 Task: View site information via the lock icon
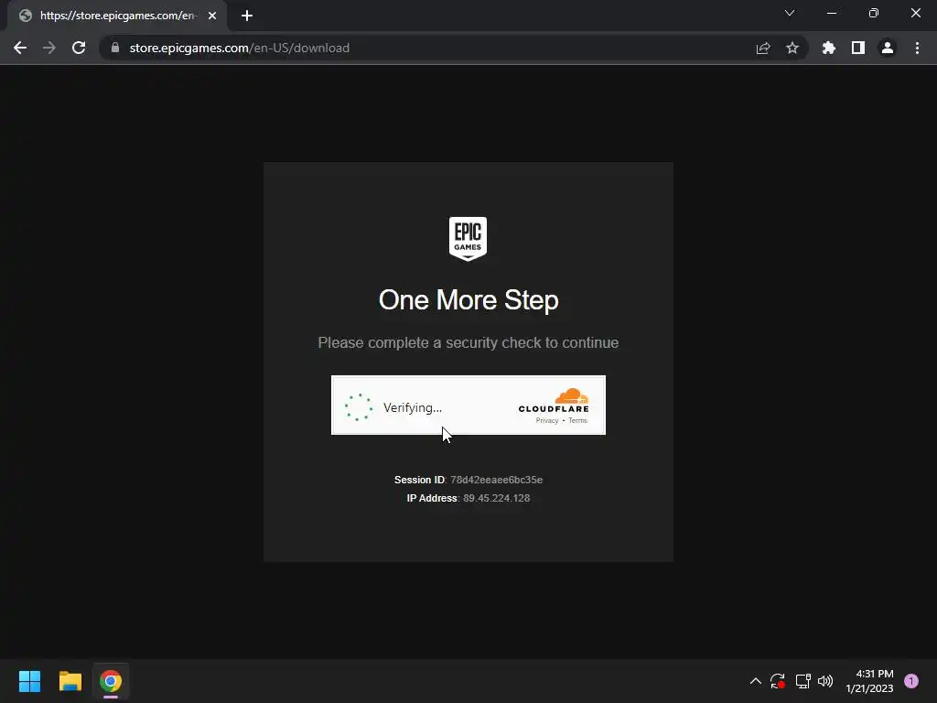pos(115,48)
